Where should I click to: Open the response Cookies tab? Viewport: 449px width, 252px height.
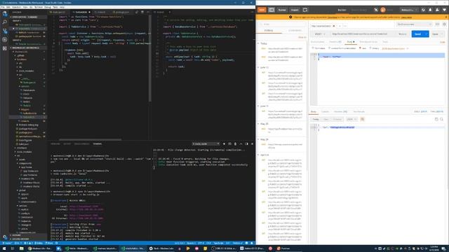(325, 111)
